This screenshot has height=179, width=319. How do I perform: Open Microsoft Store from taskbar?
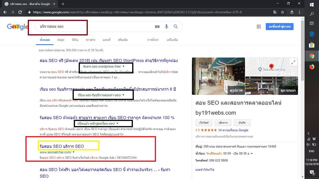click(312, 45)
